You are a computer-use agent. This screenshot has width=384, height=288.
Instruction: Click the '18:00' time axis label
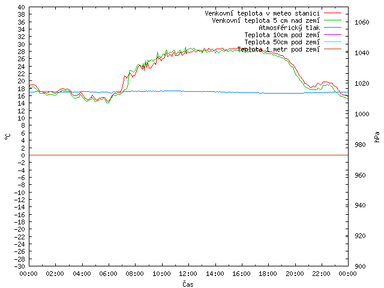pos(268,274)
